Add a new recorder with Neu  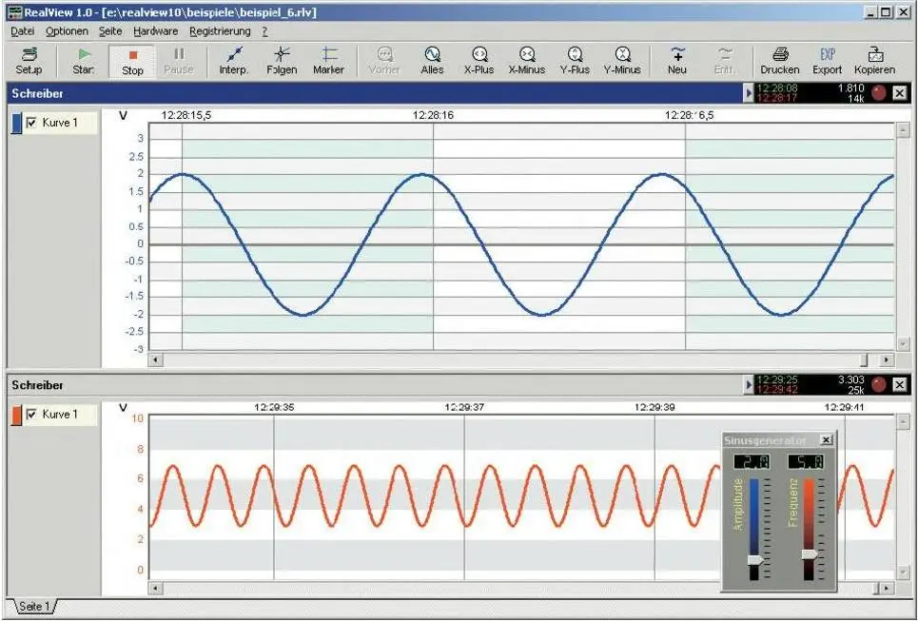(x=676, y=61)
